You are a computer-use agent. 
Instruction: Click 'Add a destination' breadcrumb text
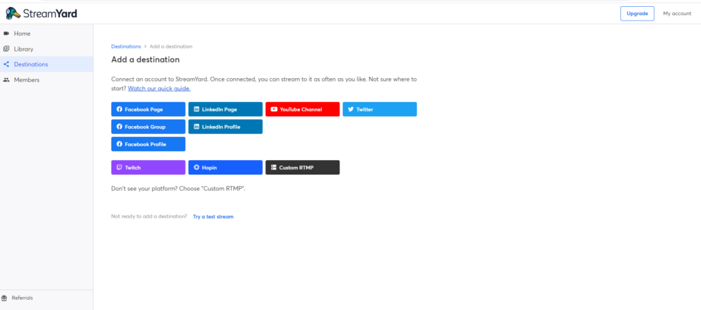(171, 47)
